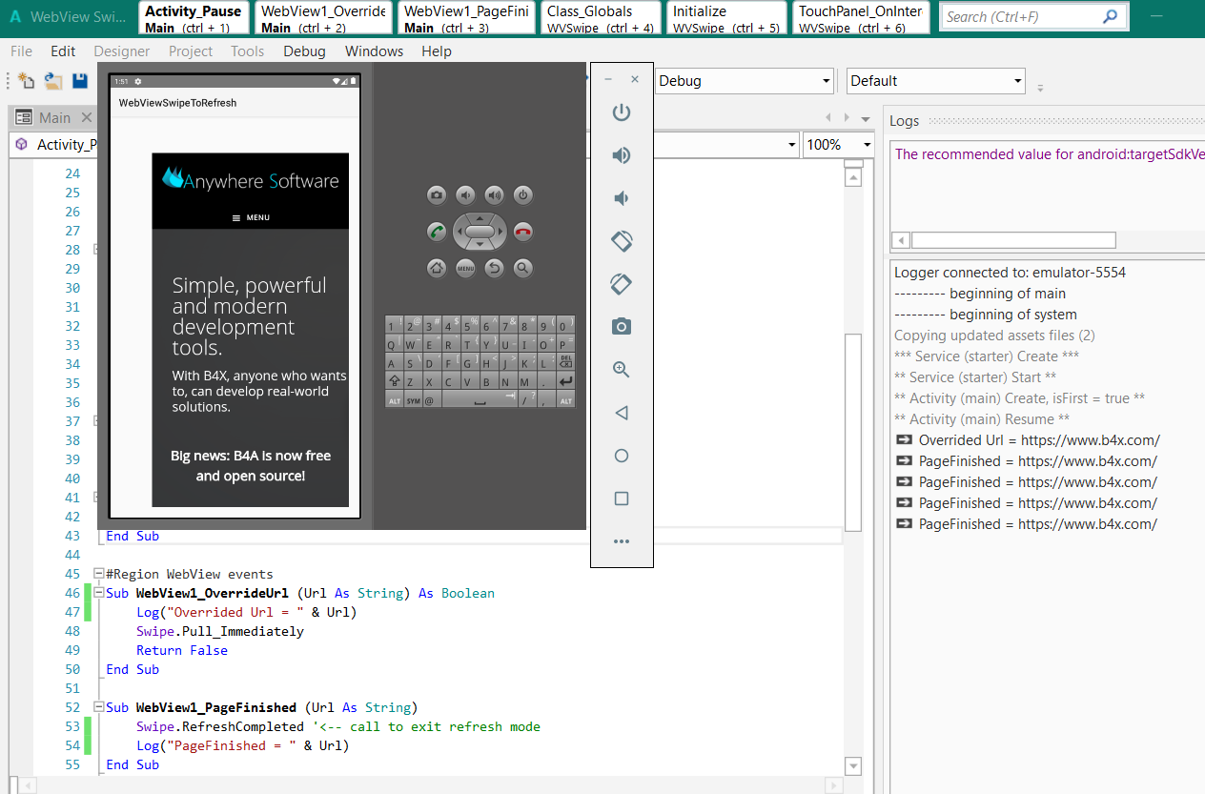
Task: Open the 100% zoom level dropdown
Action: coord(867,145)
